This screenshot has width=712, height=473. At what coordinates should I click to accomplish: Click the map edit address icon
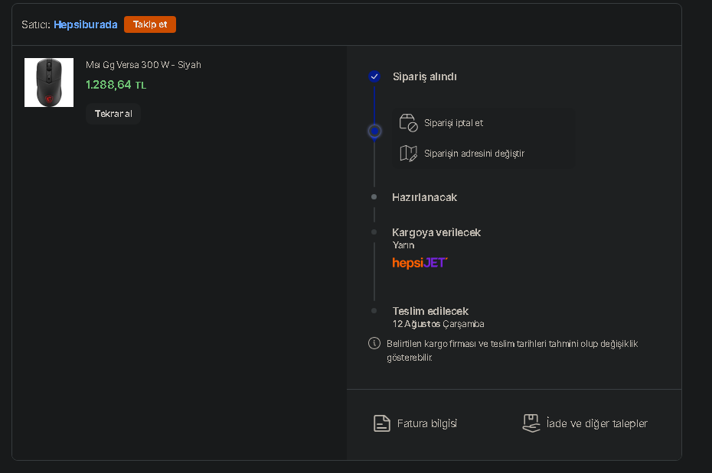point(408,154)
